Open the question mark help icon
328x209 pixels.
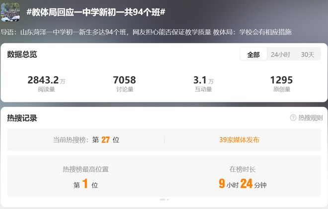pos(293,118)
